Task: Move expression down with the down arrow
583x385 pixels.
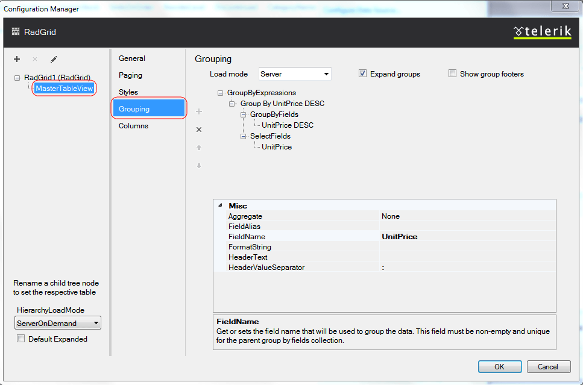Action: pos(199,166)
